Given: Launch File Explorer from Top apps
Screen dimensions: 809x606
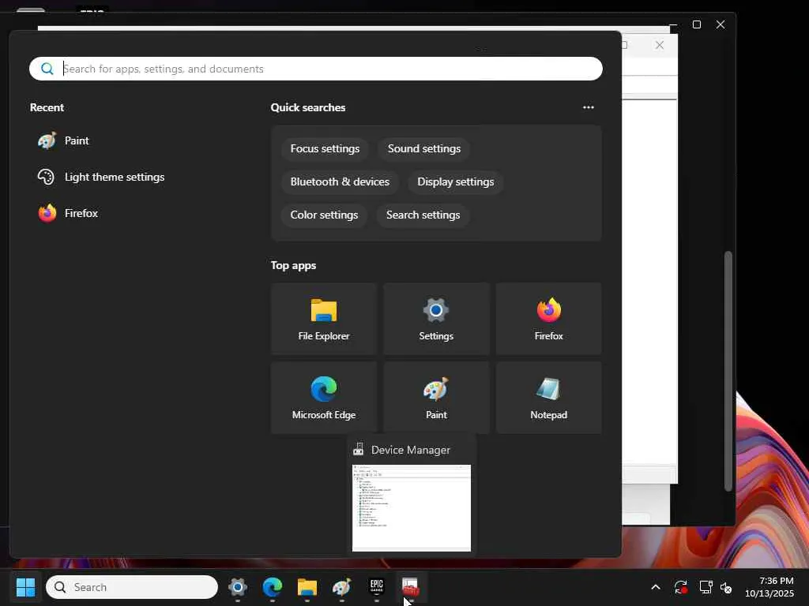Looking at the screenshot, I should point(323,319).
